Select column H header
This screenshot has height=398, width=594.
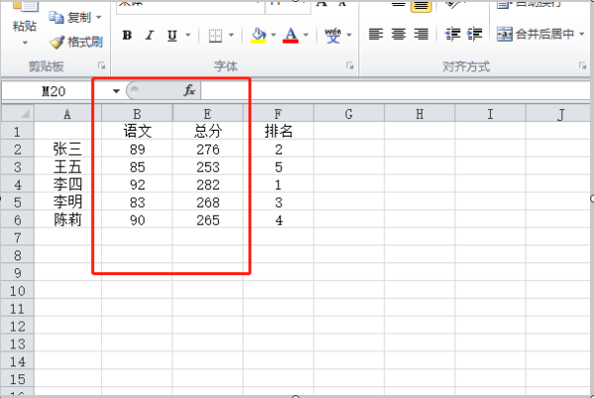tap(420, 114)
